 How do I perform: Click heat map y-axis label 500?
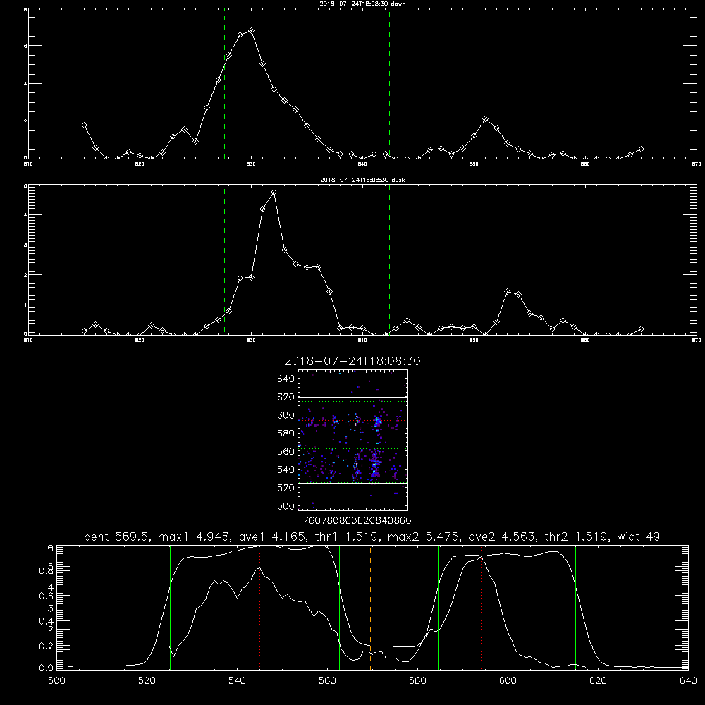pos(286,505)
